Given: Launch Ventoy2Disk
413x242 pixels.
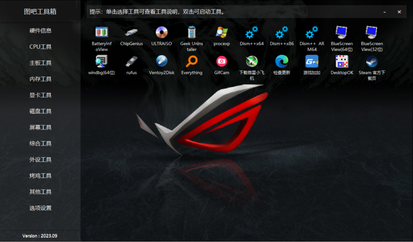Looking at the screenshot, I should [x=161, y=62].
